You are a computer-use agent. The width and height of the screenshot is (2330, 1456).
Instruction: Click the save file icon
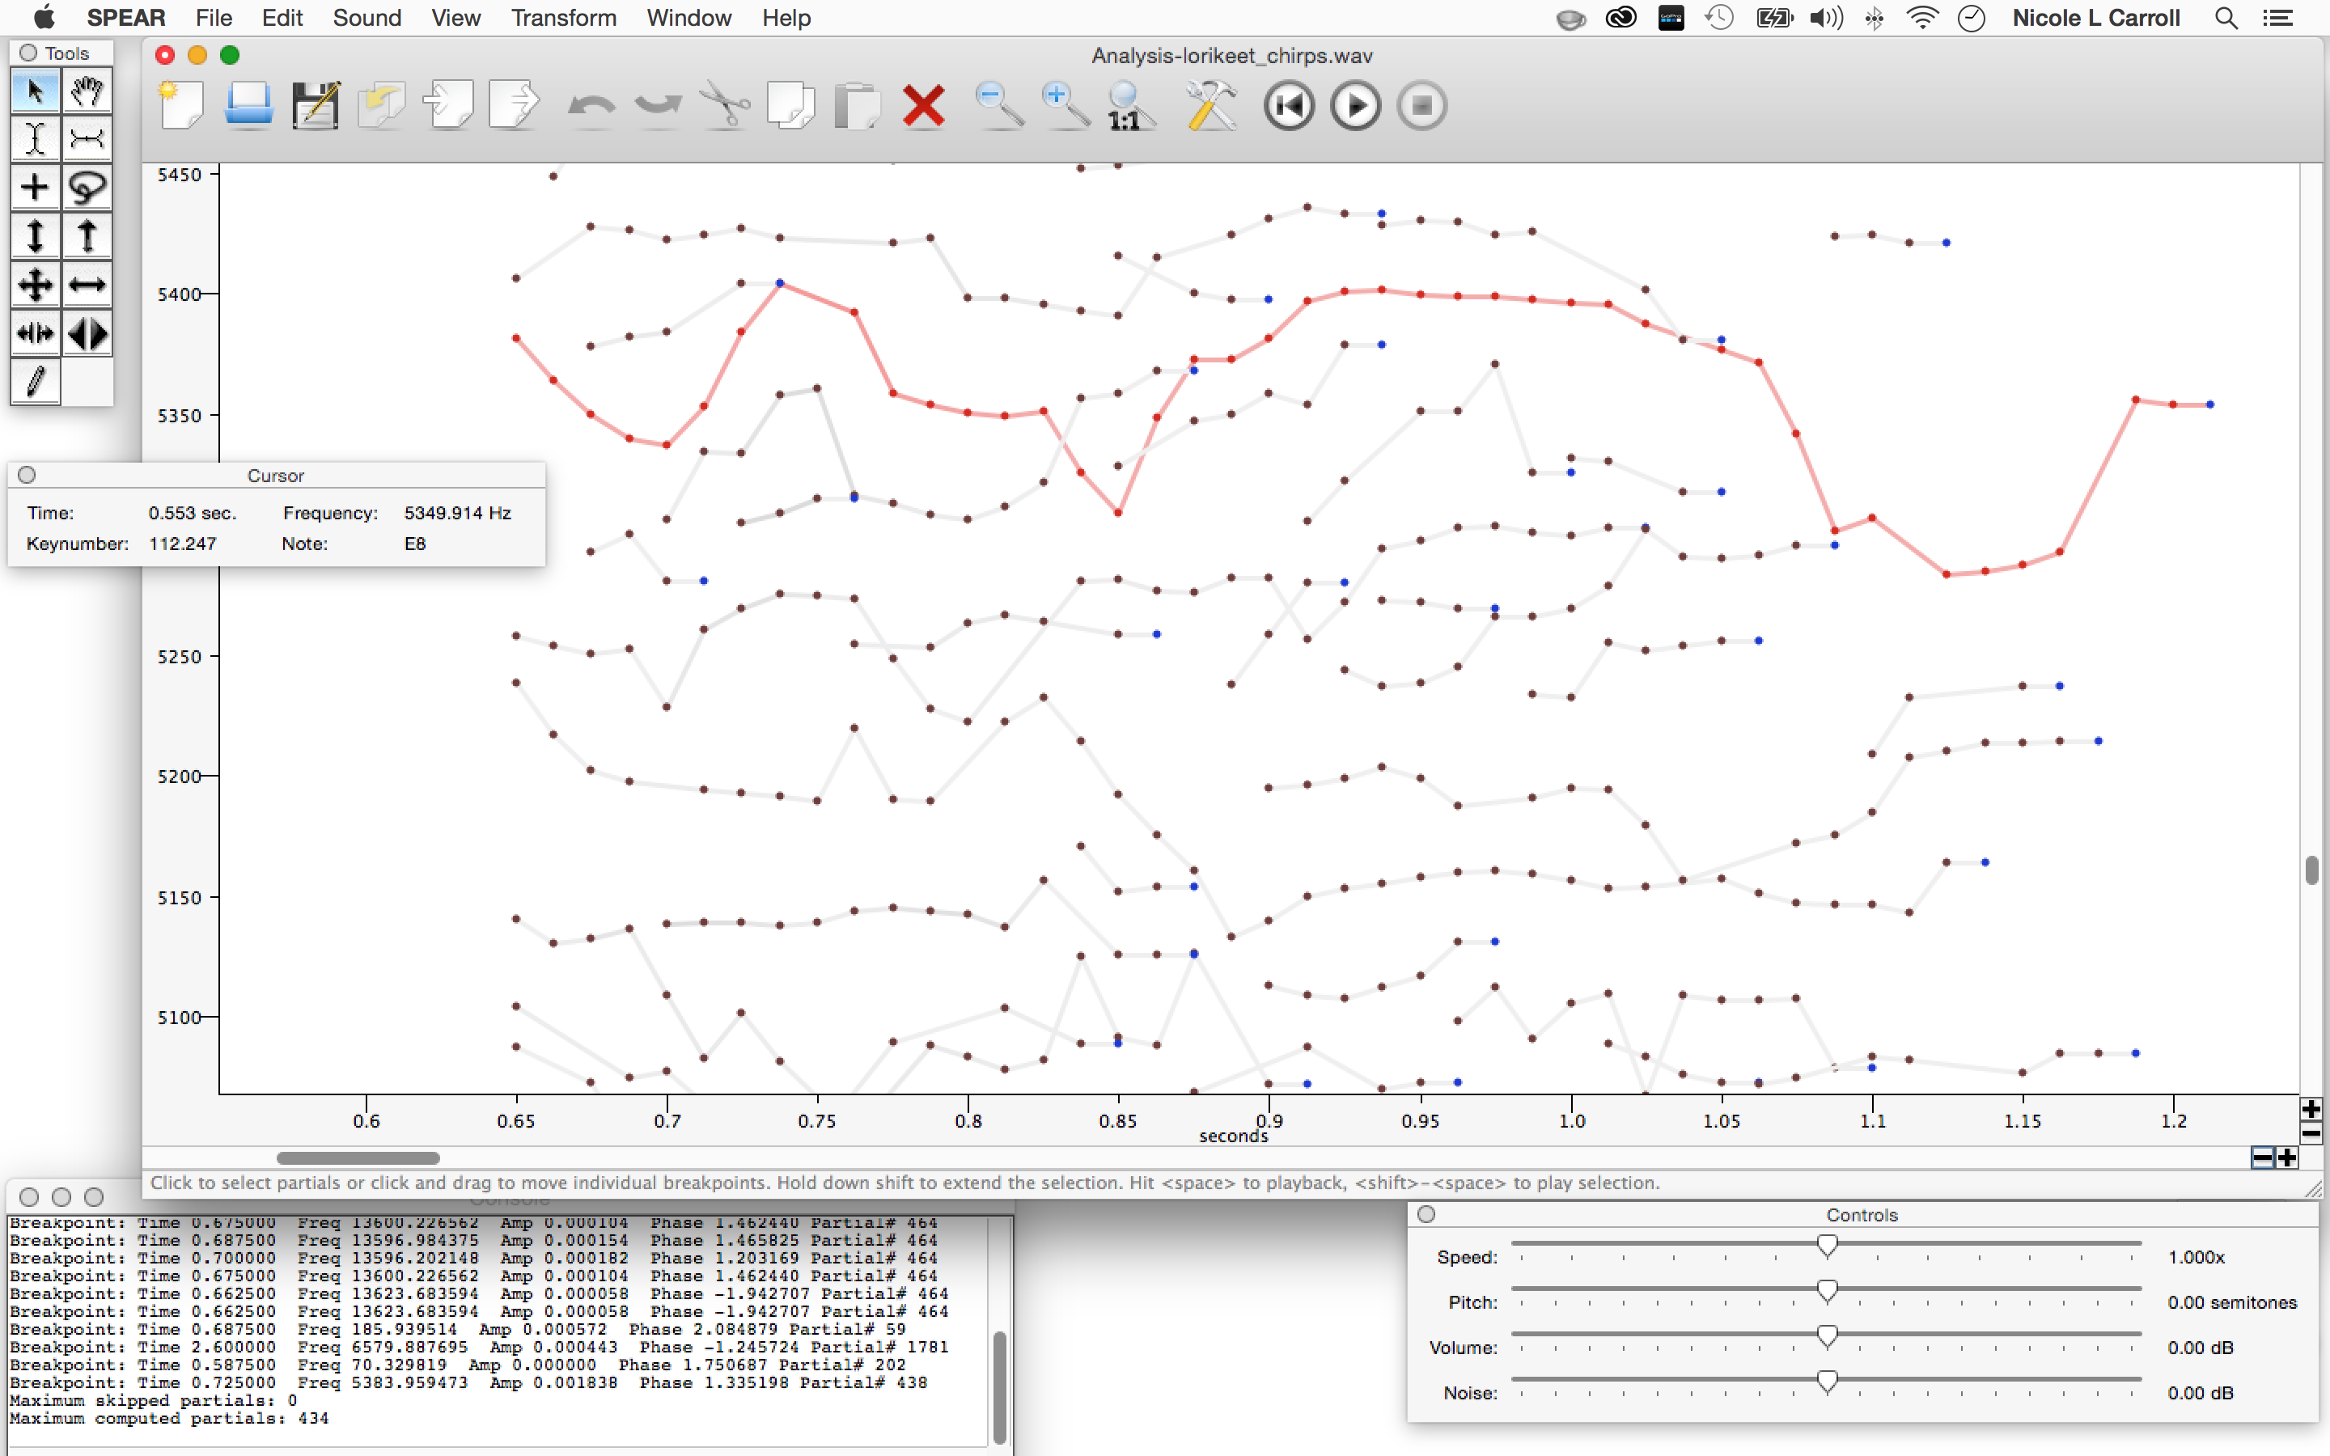[x=315, y=105]
